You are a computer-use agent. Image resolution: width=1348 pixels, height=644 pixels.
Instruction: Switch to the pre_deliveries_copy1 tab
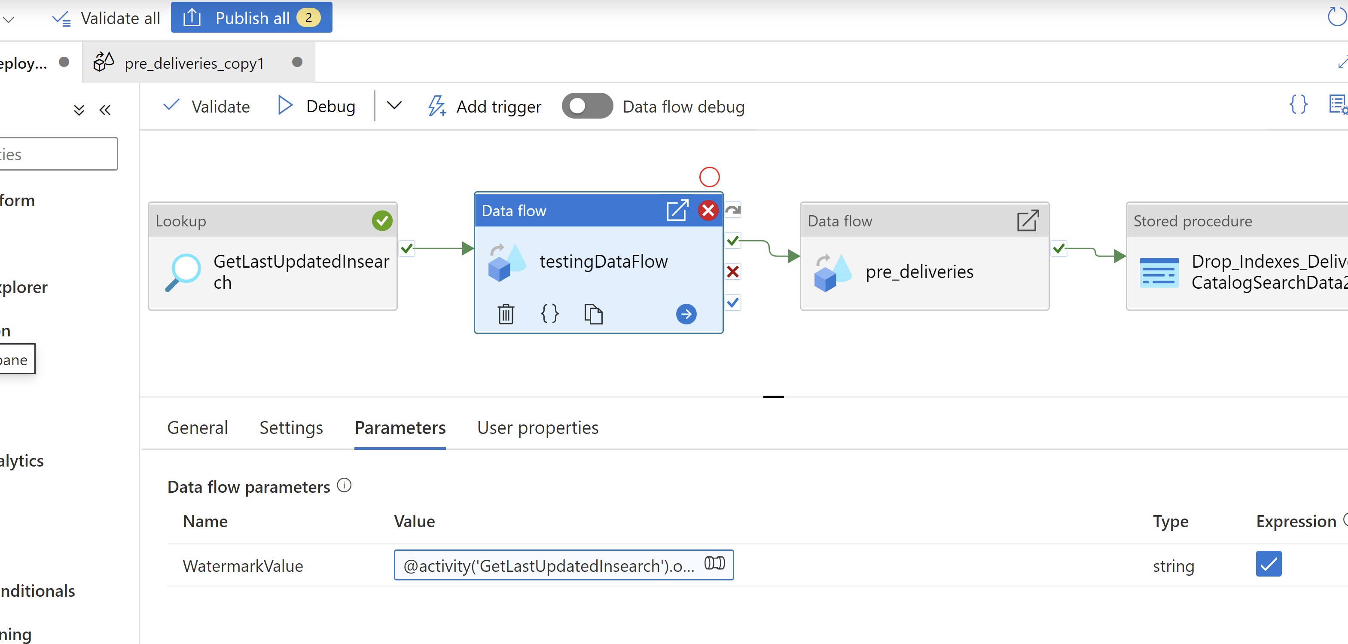click(x=198, y=63)
